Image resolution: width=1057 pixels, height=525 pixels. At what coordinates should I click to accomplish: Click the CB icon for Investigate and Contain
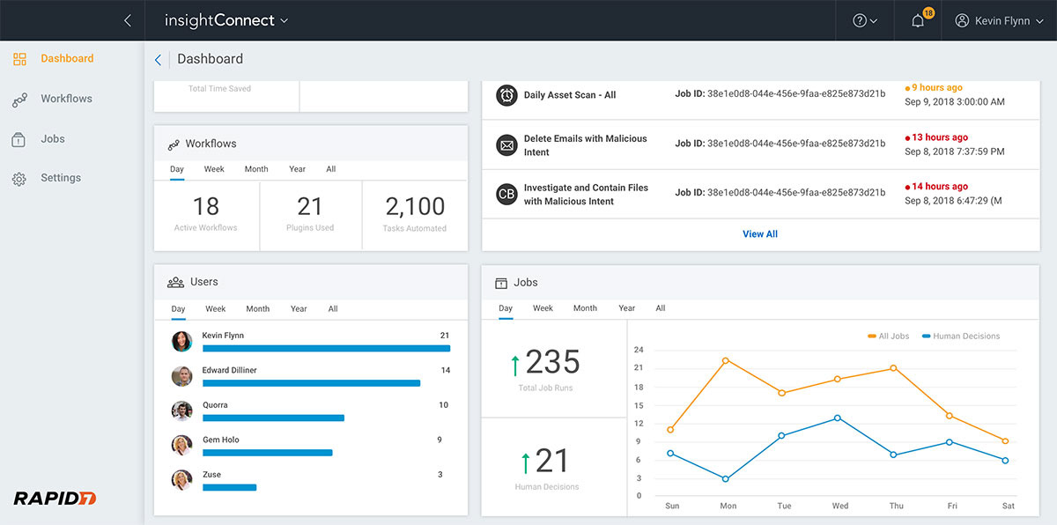506,194
